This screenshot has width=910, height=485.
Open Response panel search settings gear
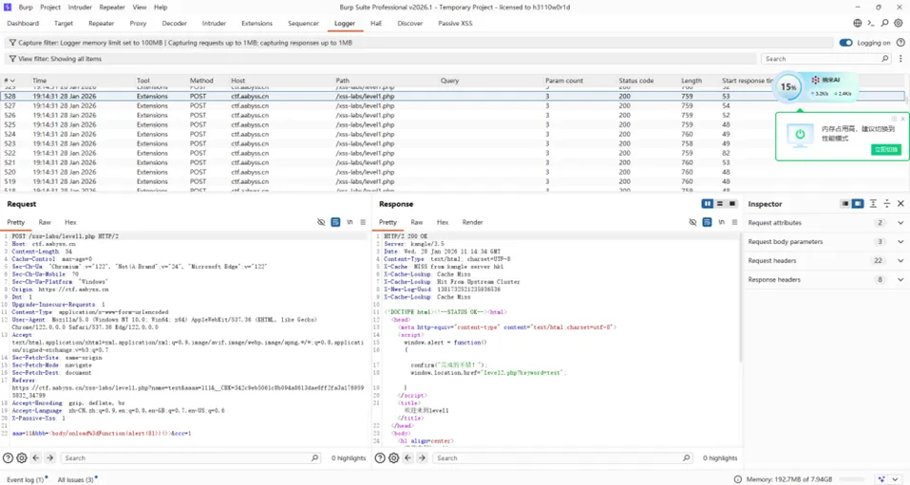click(x=393, y=457)
